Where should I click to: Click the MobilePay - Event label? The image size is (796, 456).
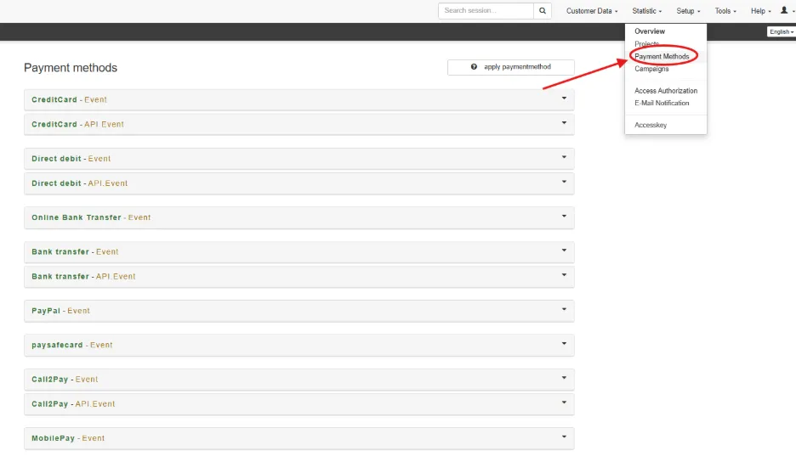pos(68,438)
